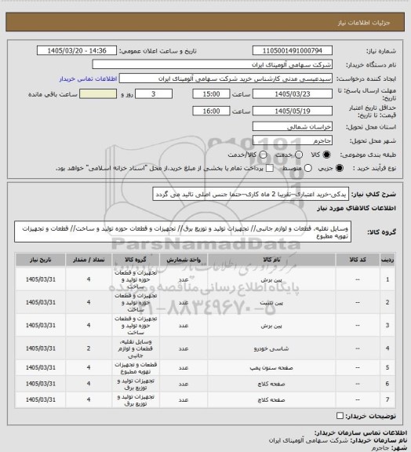
Task: Click item name پین برش in row 1
Action: click(271, 279)
